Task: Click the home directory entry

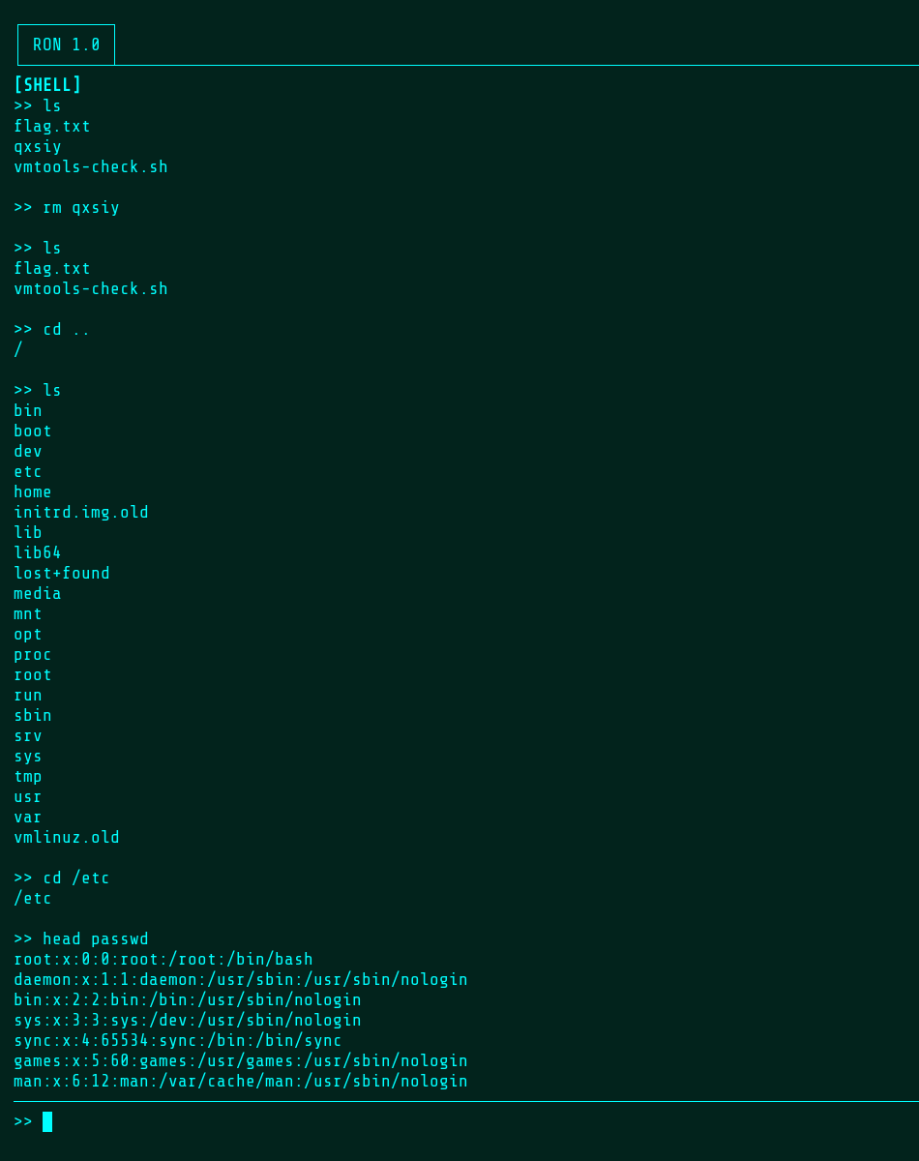Action: click(x=33, y=492)
